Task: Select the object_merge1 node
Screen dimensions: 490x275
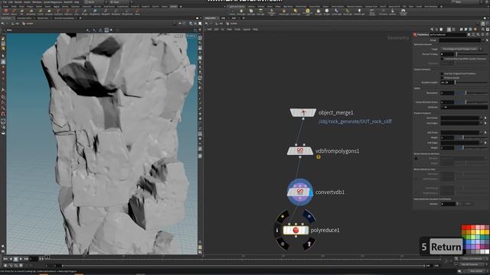Action: click(303, 112)
